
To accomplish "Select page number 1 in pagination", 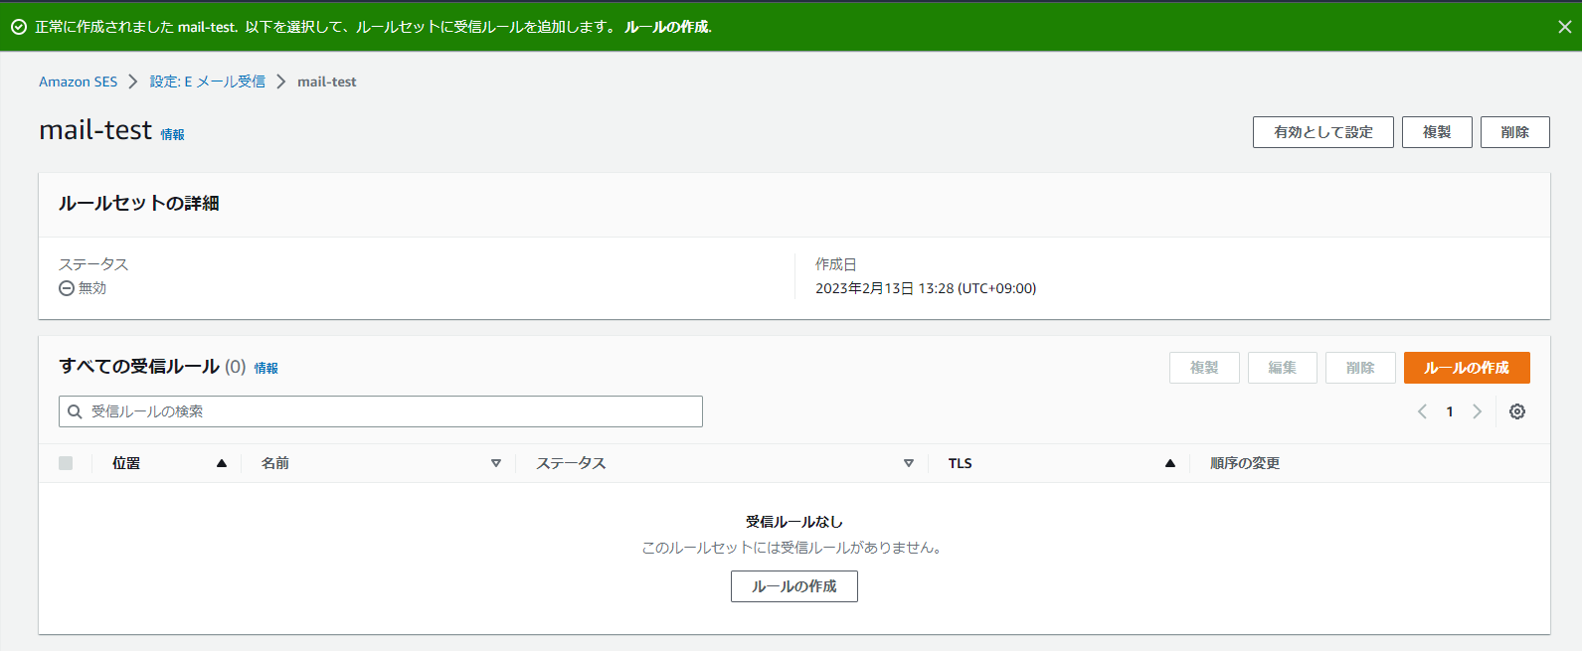I will click(1450, 411).
